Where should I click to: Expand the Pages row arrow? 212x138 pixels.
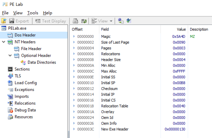coord(74,48)
